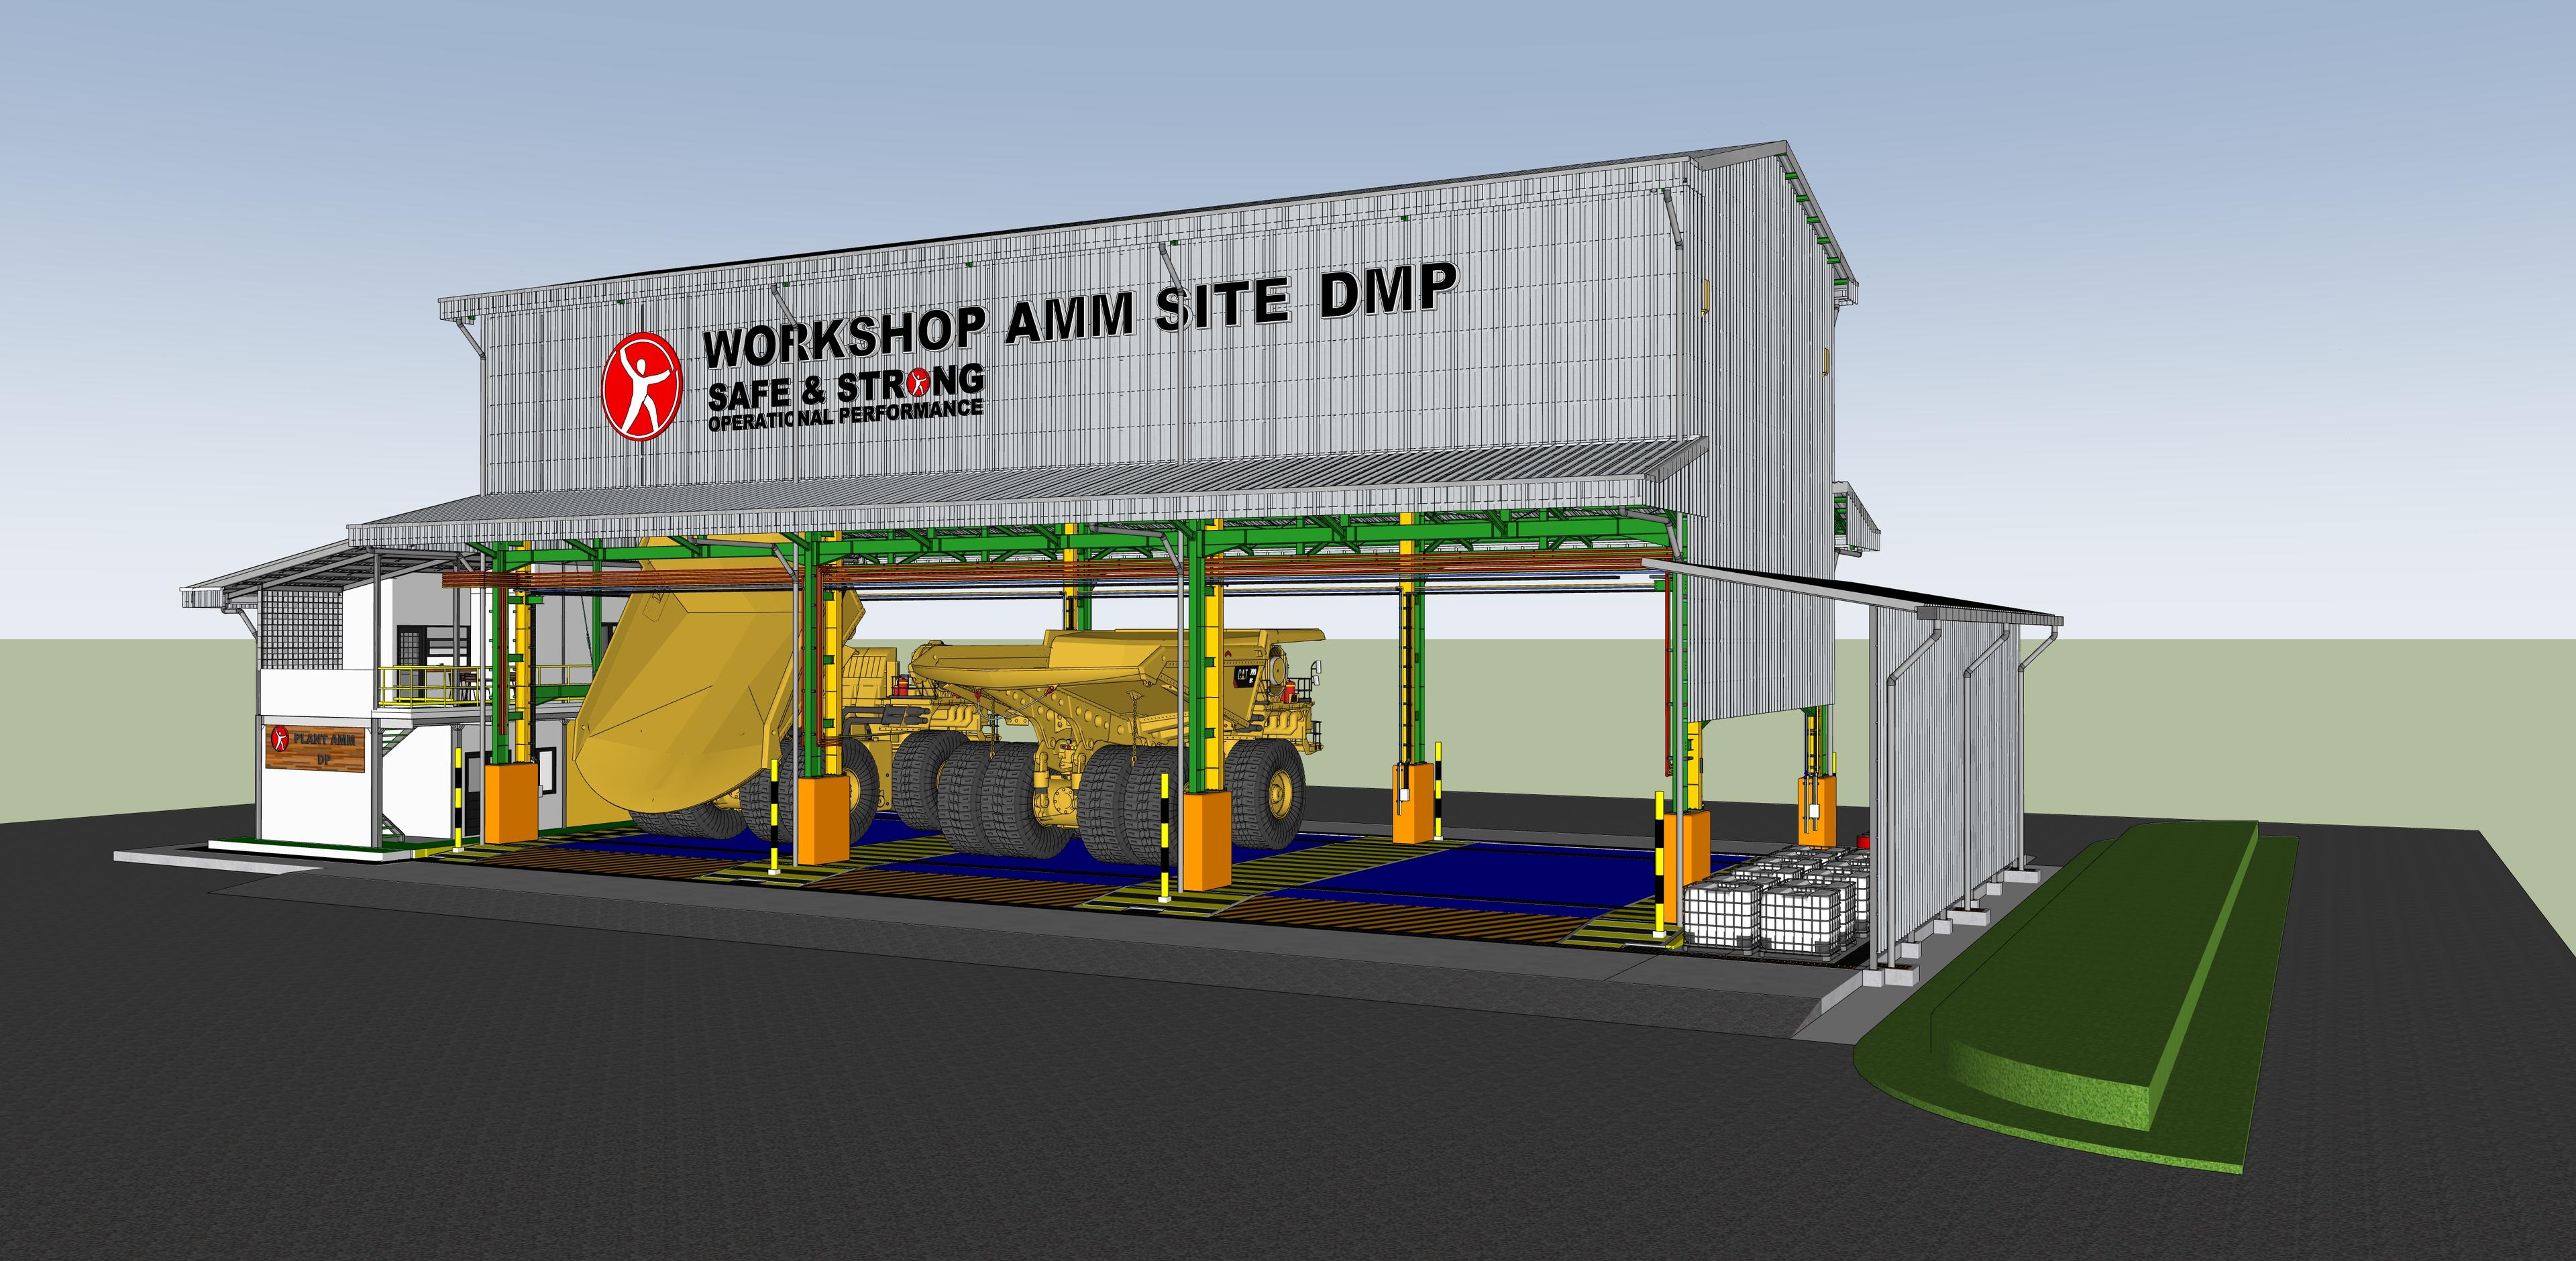This screenshot has width=2576, height=1261.
Task: Click the red fire extinguisher on truck
Action: coord(1291,689)
